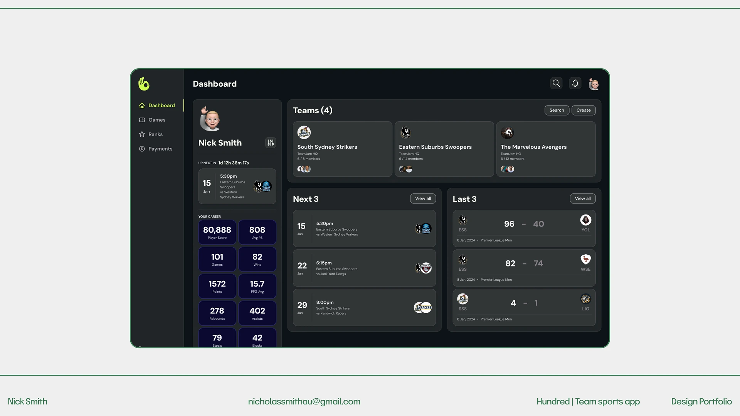Click the search magnifier icon in header
The width and height of the screenshot is (740, 416).
coord(556,83)
